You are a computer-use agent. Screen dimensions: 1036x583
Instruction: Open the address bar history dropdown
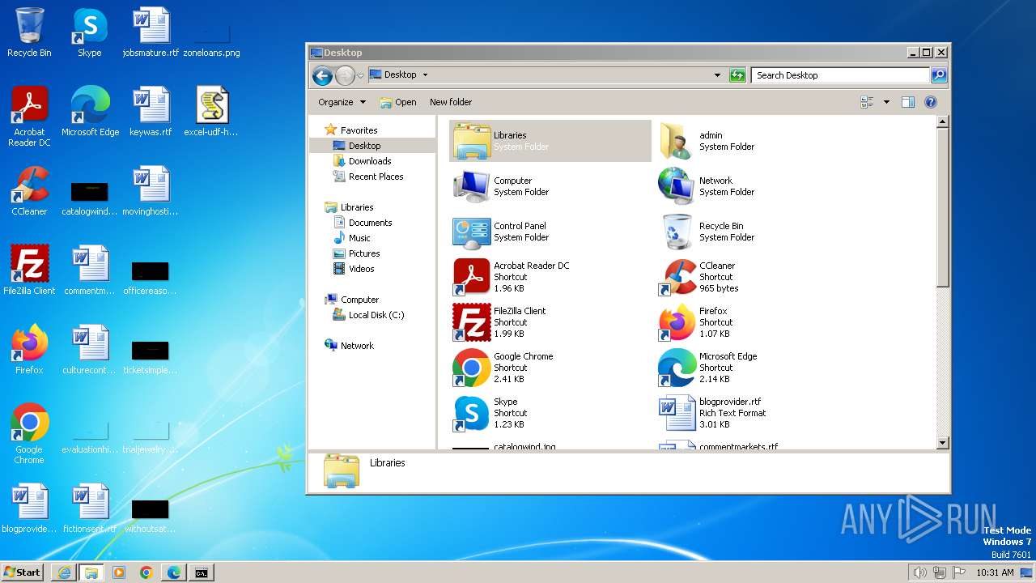(x=717, y=75)
